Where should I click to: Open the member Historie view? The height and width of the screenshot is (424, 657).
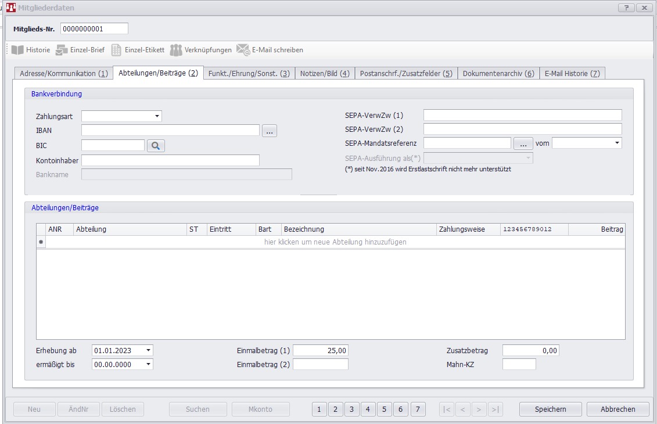click(31, 50)
